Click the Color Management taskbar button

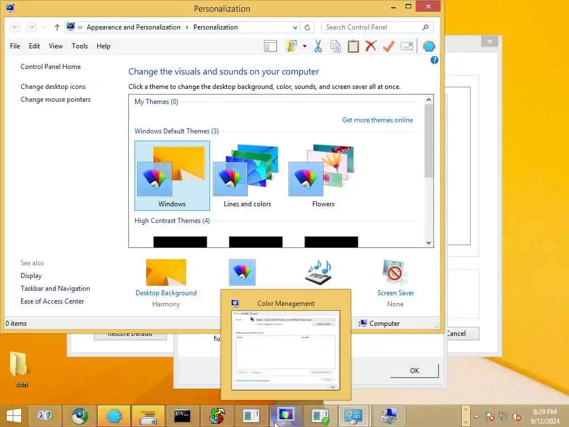click(286, 416)
